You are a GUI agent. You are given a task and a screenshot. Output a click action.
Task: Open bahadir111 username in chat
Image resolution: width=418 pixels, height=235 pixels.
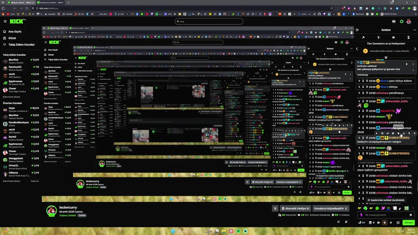tap(388, 111)
